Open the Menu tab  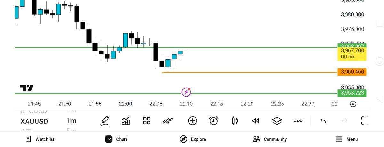coord(347,139)
